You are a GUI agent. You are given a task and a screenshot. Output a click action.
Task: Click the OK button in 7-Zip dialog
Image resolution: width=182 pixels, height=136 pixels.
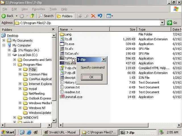[92, 77]
